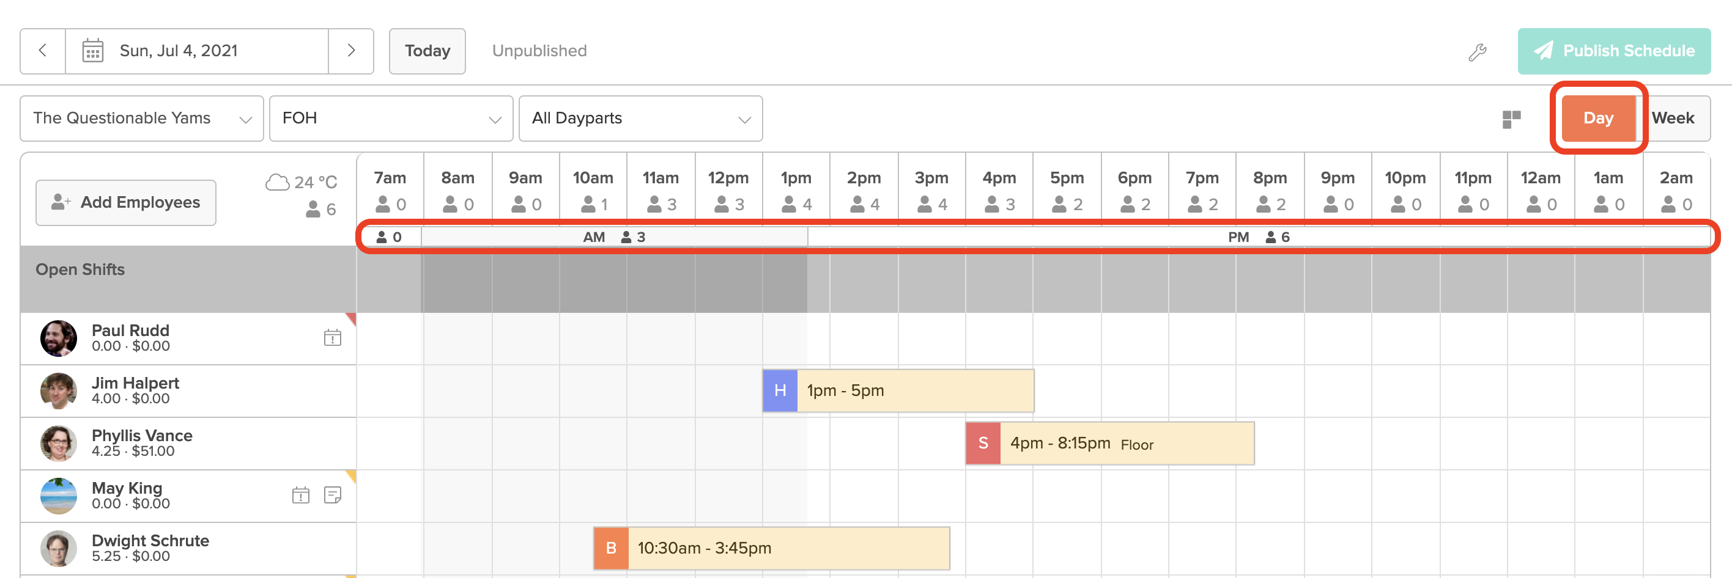Viewport: 1732px width, 578px height.
Task: Click Add Employees button
Action: [126, 202]
